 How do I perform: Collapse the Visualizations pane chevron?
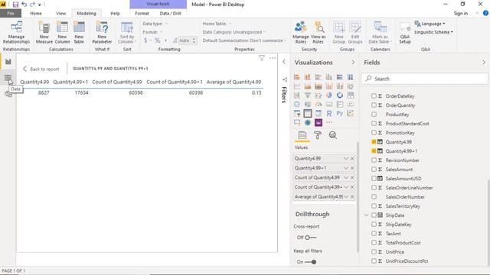[353, 63]
